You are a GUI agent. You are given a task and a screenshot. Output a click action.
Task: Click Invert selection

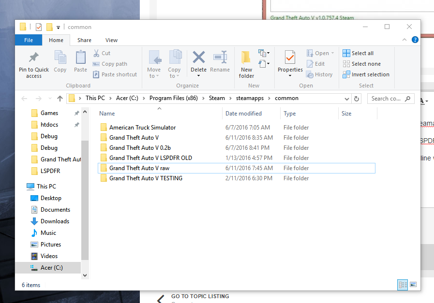click(366, 74)
